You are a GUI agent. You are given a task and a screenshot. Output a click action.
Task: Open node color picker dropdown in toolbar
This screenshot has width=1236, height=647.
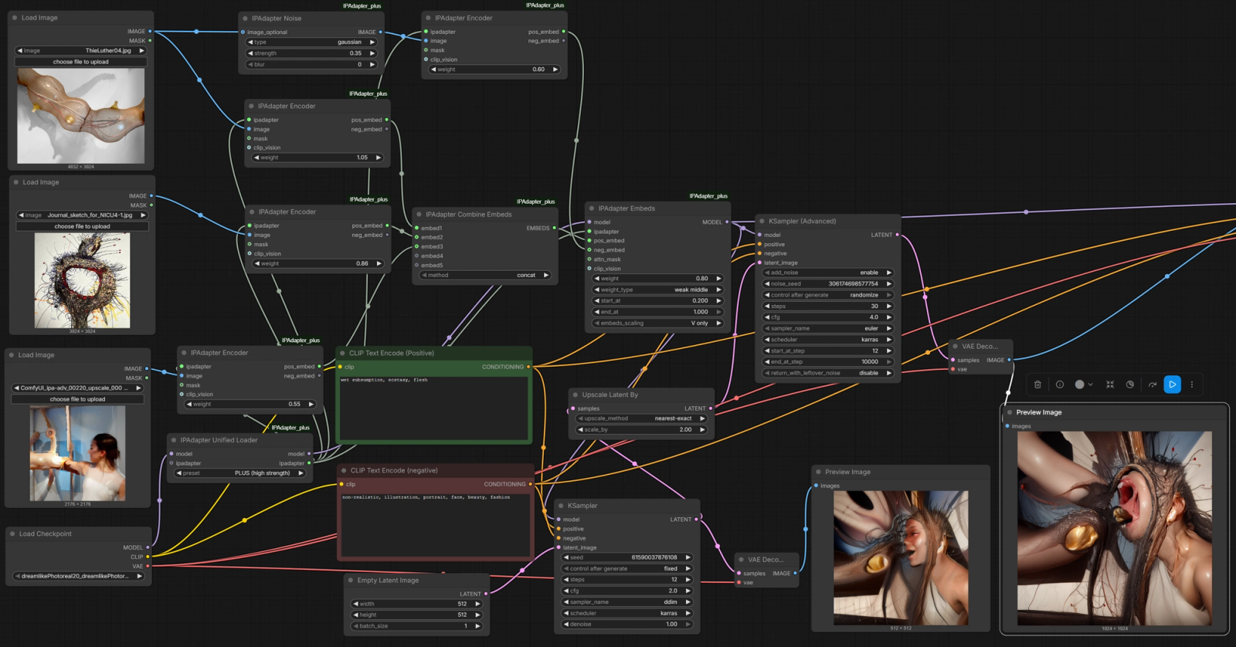tap(1083, 384)
